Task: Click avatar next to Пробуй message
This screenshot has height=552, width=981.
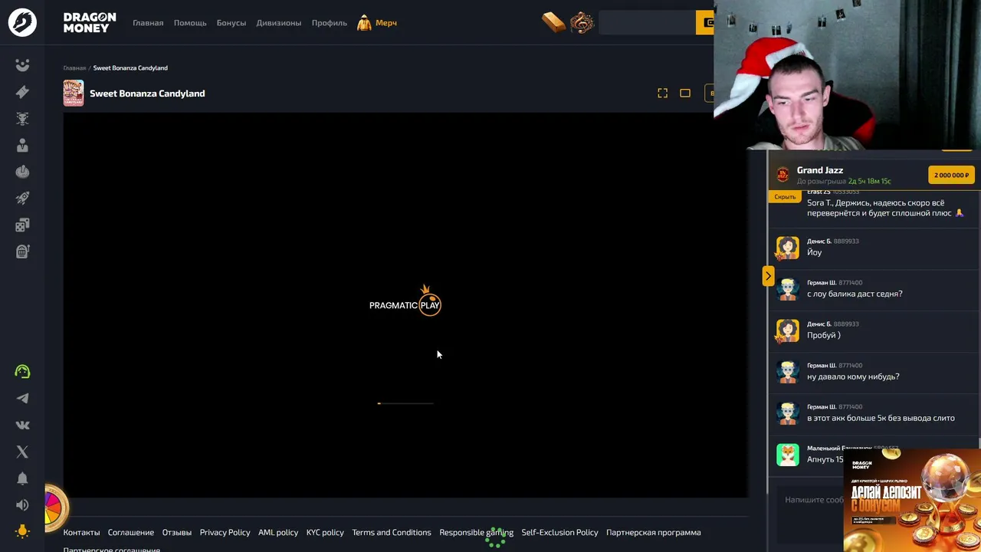Action: pos(787,330)
